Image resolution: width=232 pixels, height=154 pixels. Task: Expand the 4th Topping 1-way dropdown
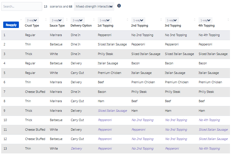[205, 20]
